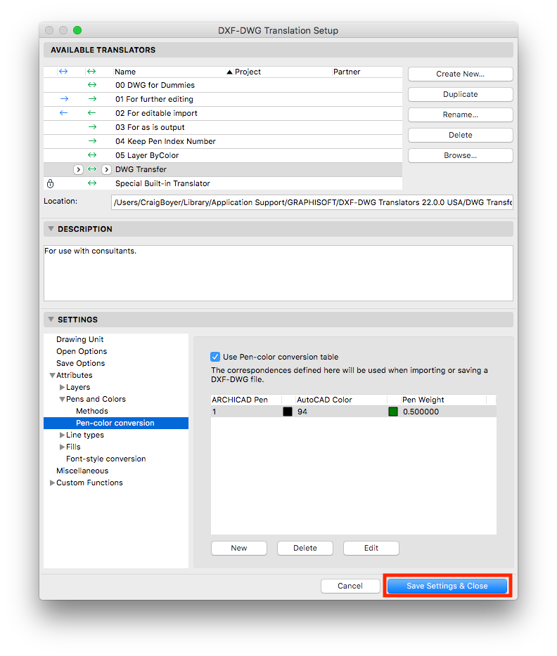This screenshot has width=557, height=656.
Task: Click the lock icon beside Special Built-in Translator
Action: click(x=50, y=183)
